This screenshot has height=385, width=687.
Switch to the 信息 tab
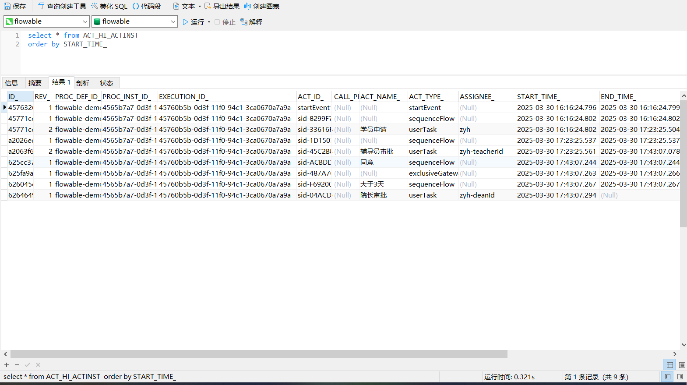(x=11, y=83)
